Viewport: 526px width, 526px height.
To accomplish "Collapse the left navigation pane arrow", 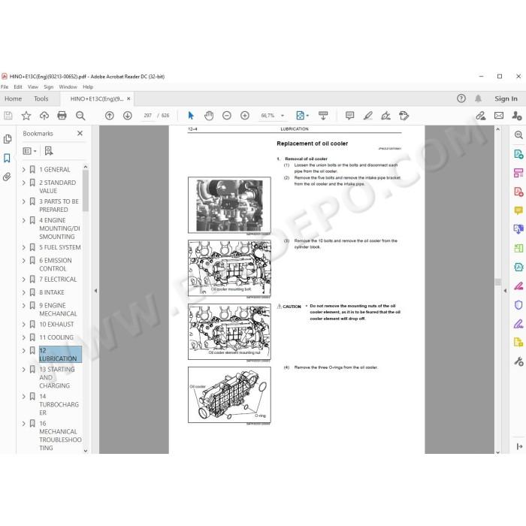I will click(95, 291).
